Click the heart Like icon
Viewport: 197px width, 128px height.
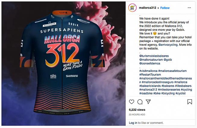(132, 102)
